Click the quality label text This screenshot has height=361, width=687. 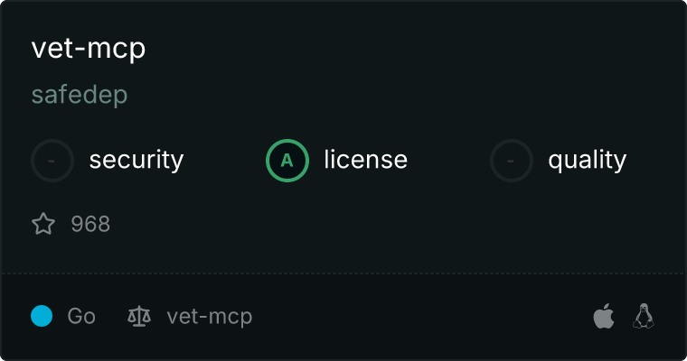point(587,160)
